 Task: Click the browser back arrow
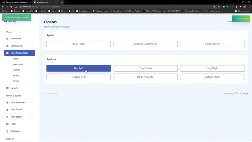(x=3, y=7)
